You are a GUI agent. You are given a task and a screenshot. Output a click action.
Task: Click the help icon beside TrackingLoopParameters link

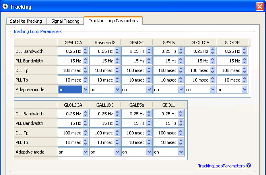tap(249, 165)
